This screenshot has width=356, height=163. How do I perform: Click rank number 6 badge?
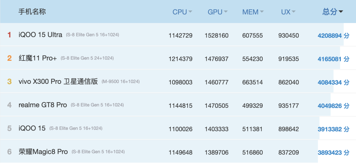[x=10, y=152]
